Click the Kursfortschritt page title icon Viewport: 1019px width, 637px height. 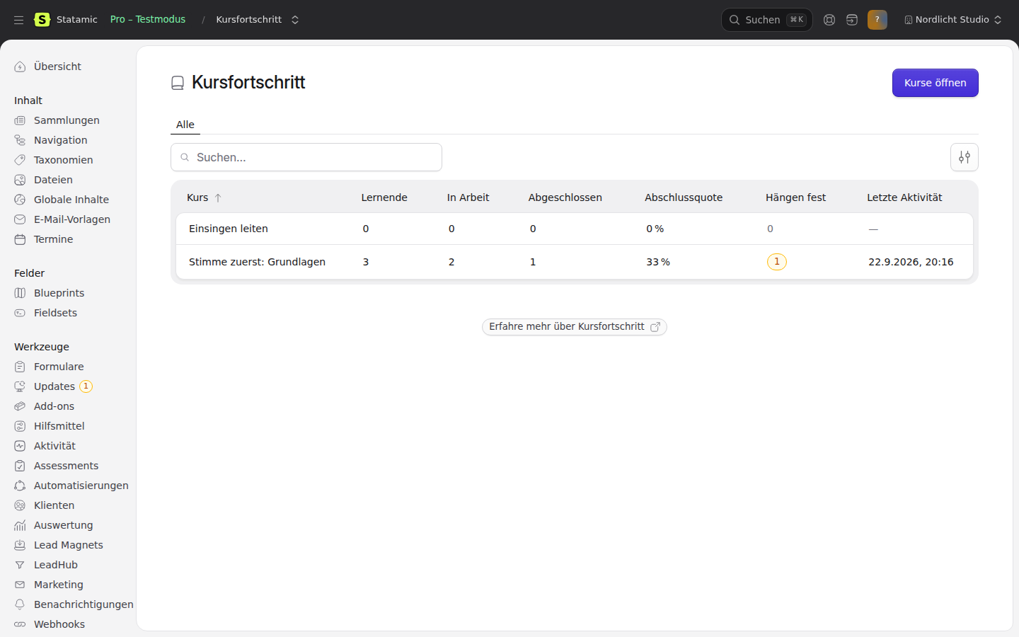point(178,83)
